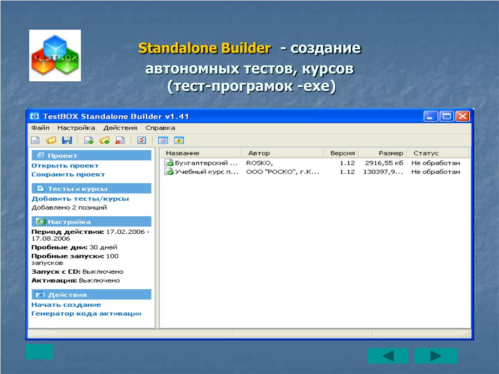The image size is (499, 374).
Task: Click the ООО "РОСКО", г.К... author cell
Action: pyautogui.click(x=283, y=172)
